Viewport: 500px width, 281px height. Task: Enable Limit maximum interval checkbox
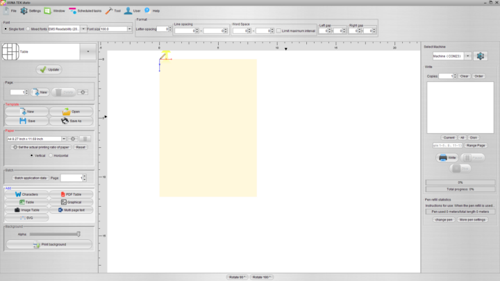(278, 31)
